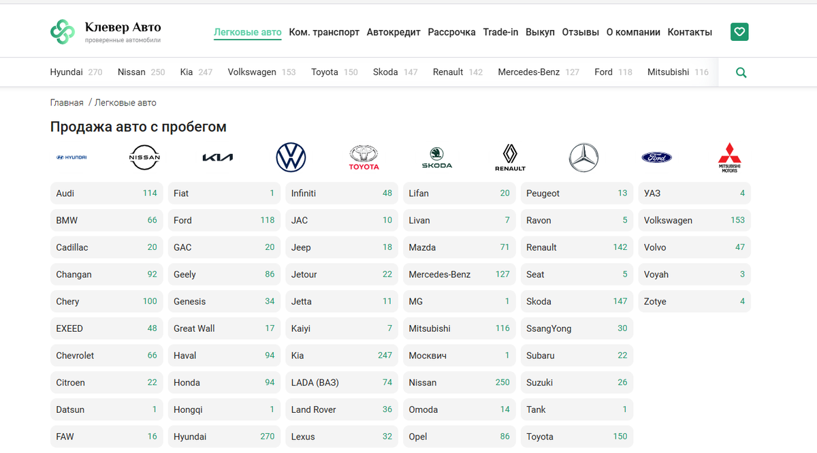817x453 pixels.
Task: Click Mercedes-Benz 127 in the brand strip
Action: (539, 72)
